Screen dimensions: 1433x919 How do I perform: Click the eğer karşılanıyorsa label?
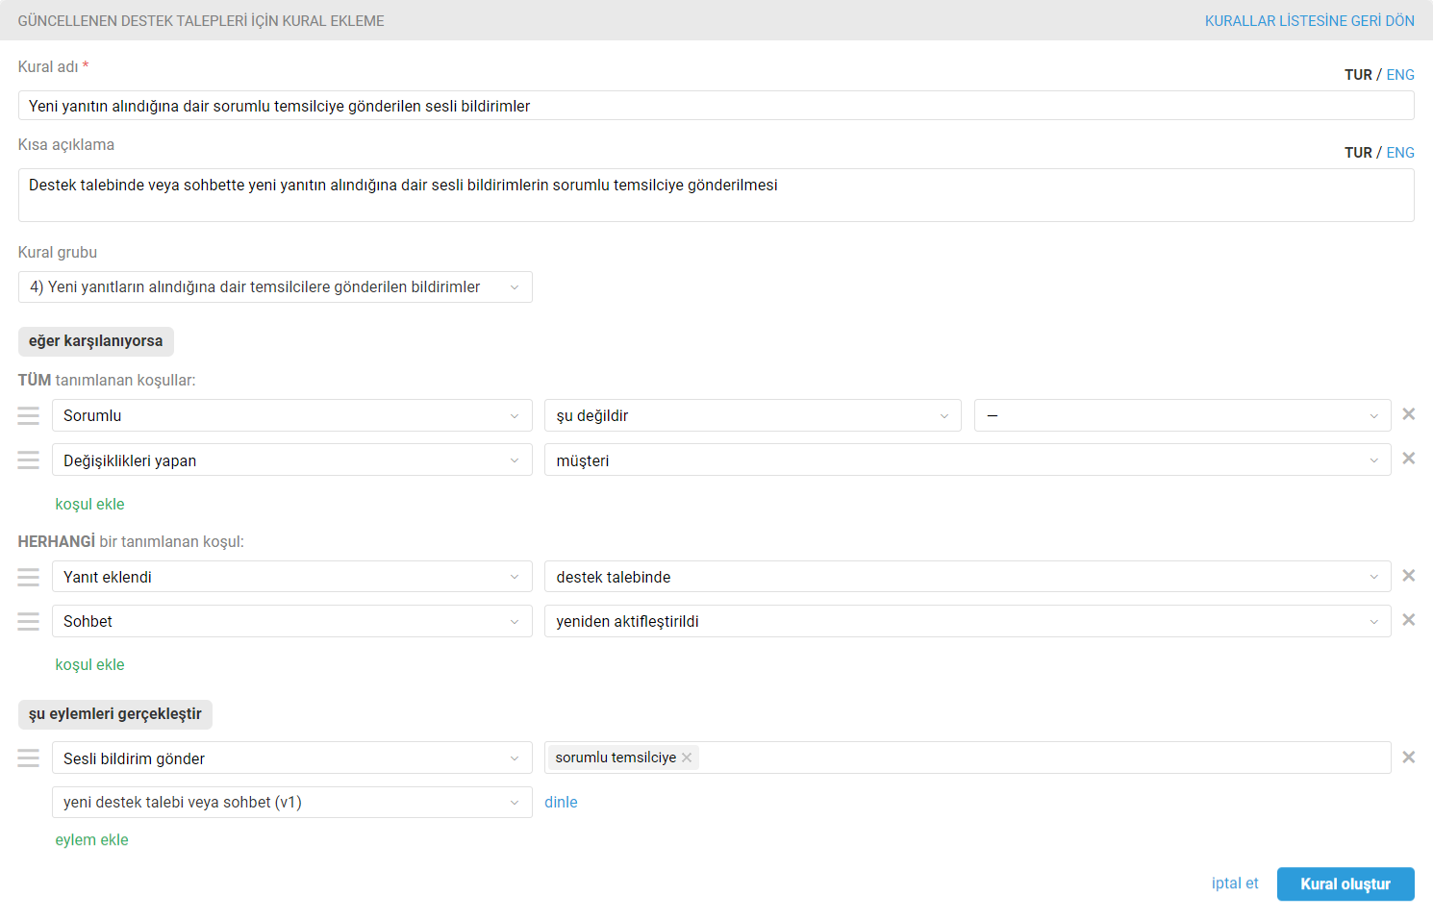pyautogui.click(x=96, y=341)
